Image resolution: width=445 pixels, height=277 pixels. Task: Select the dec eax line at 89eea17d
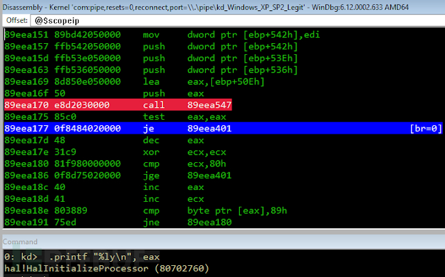tap(104, 140)
